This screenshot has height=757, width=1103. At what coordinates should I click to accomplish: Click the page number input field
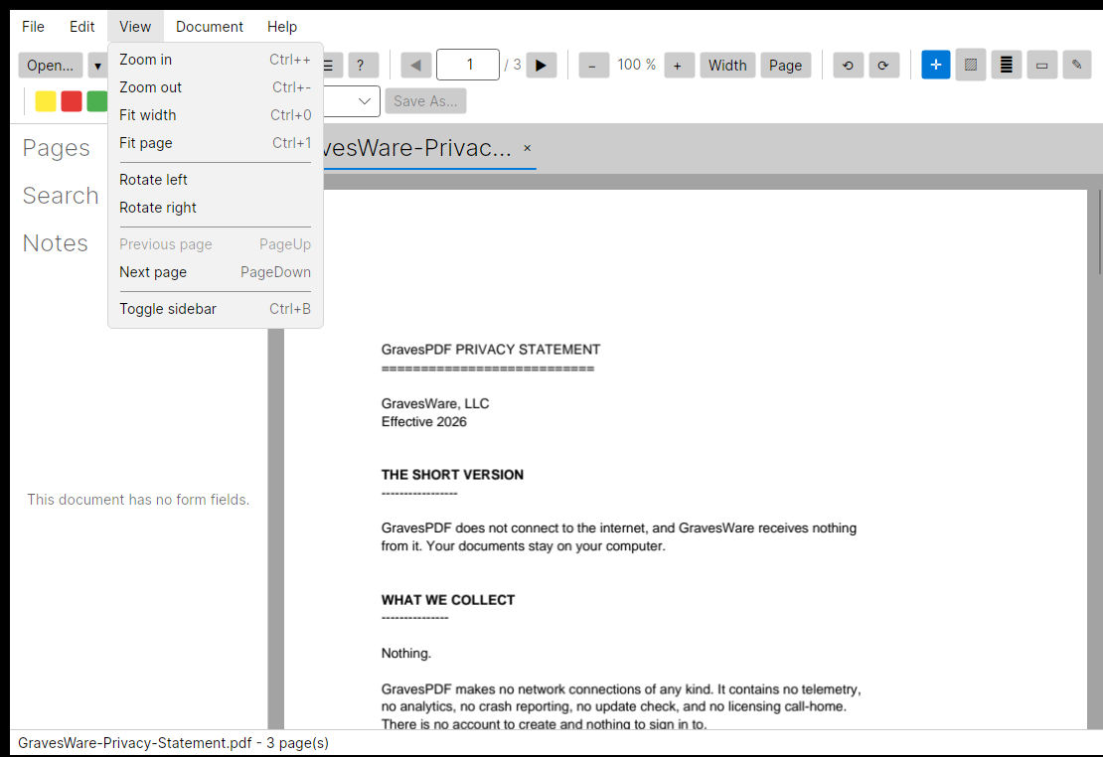pyautogui.click(x=468, y=65)
